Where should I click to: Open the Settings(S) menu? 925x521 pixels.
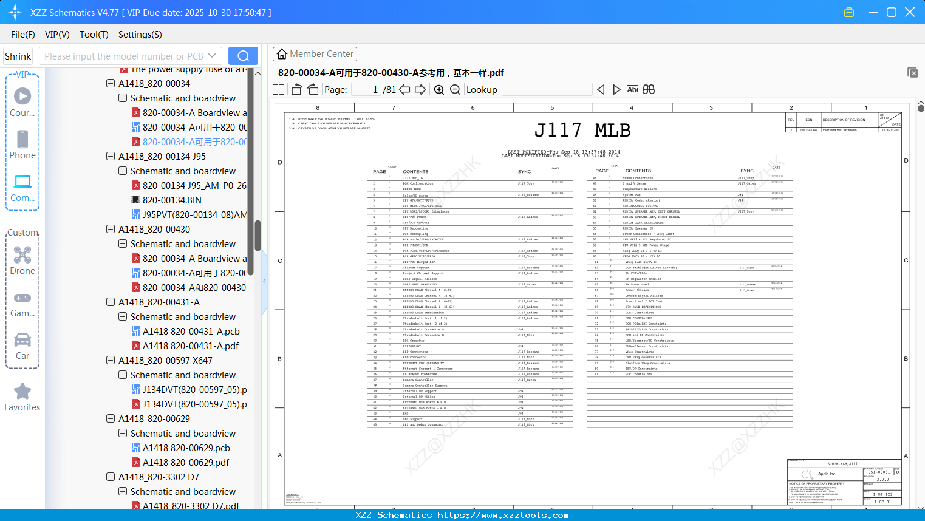[x=140, y=35]
